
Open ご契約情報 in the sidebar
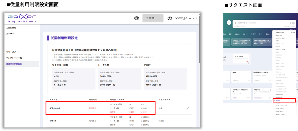[11, 28]
